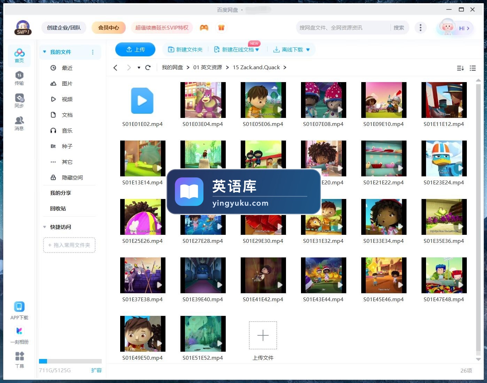Click the back navigation arrow

(x=115, y=67)
